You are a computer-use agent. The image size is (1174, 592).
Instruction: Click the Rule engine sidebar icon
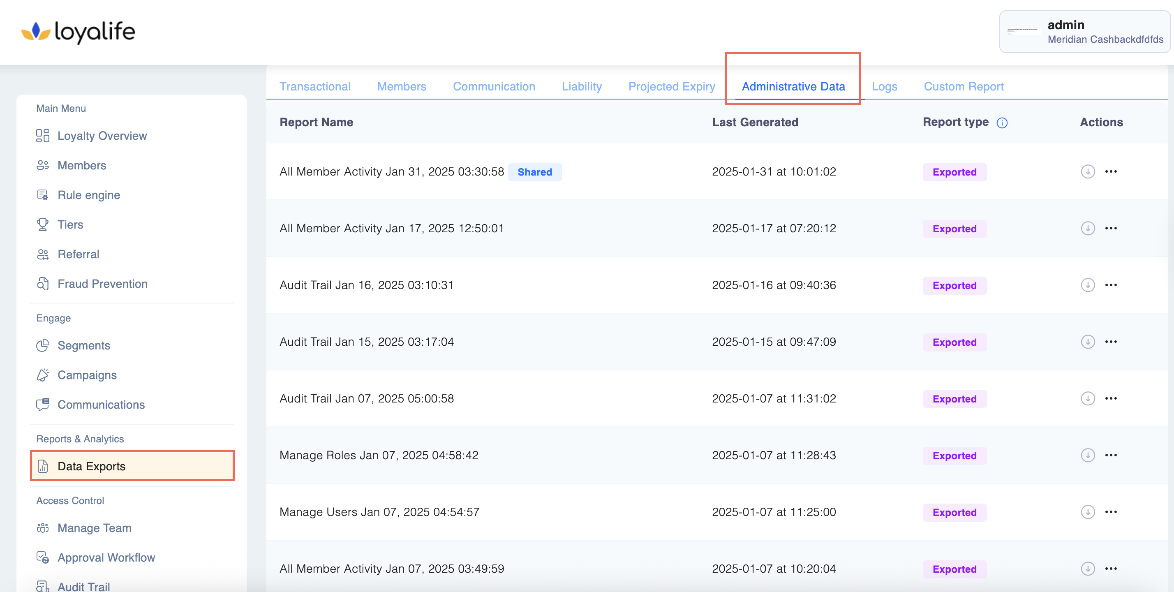coord(42,195)
